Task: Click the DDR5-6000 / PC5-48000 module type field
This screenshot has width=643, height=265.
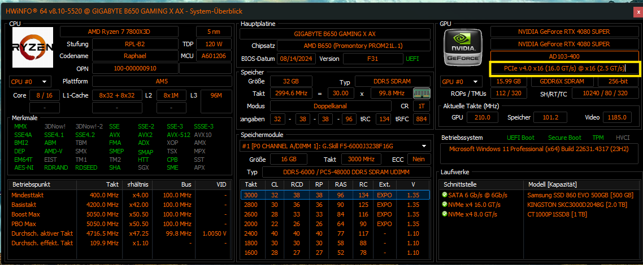Action: click(x=346, y=172)
